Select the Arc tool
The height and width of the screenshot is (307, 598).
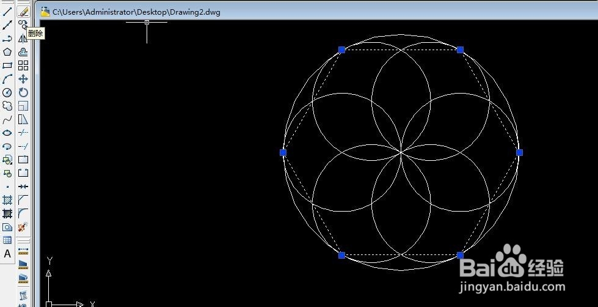[x=7, y=79]
